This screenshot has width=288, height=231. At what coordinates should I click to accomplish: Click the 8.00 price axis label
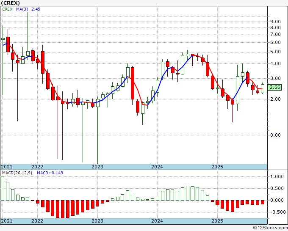pos(275,27)
